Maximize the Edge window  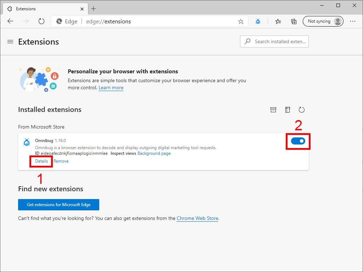(338, 5)
